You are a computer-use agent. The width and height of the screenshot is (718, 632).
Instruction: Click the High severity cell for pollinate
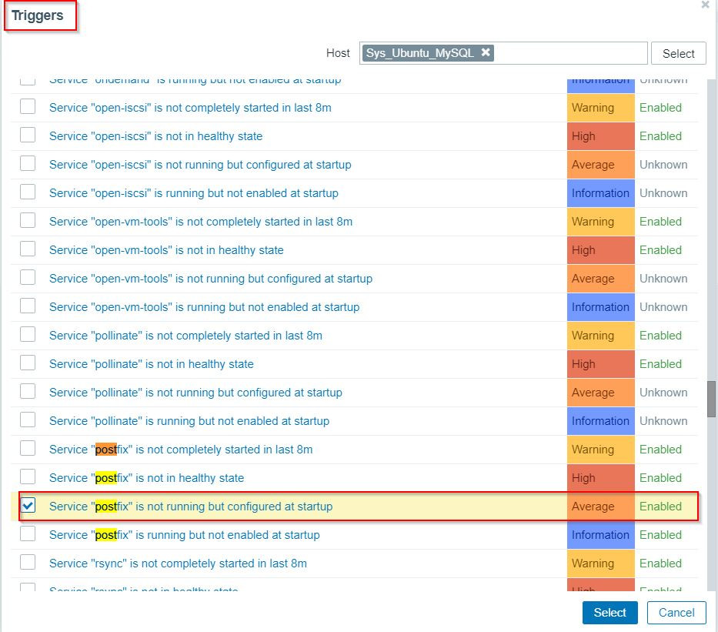click(600, 364)
